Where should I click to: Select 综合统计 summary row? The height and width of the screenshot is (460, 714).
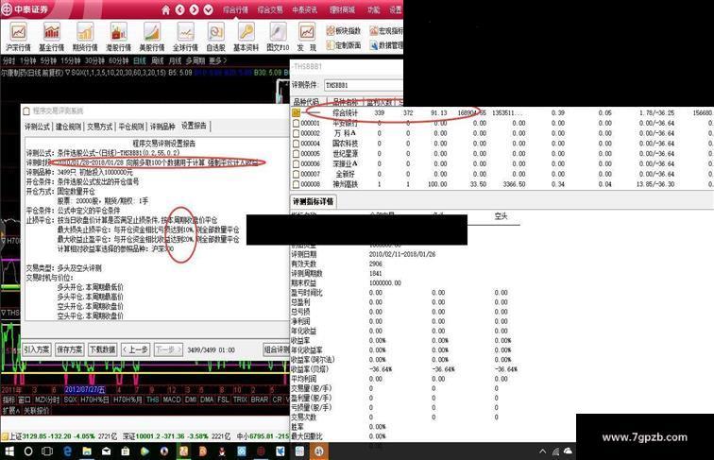(x=501, y=112)
